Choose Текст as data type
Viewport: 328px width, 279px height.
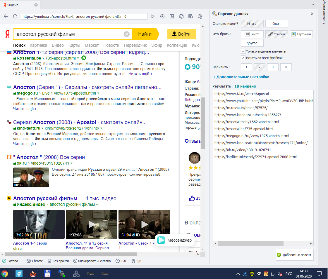252,34
